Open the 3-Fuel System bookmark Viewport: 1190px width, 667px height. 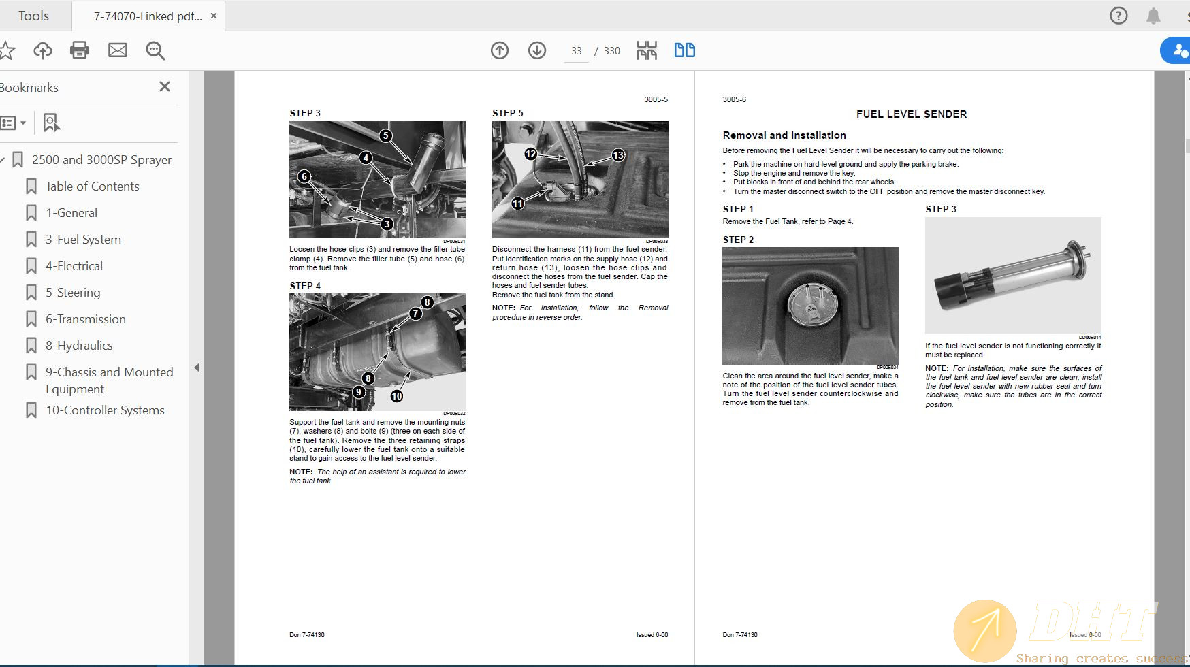tap(83, 240)
